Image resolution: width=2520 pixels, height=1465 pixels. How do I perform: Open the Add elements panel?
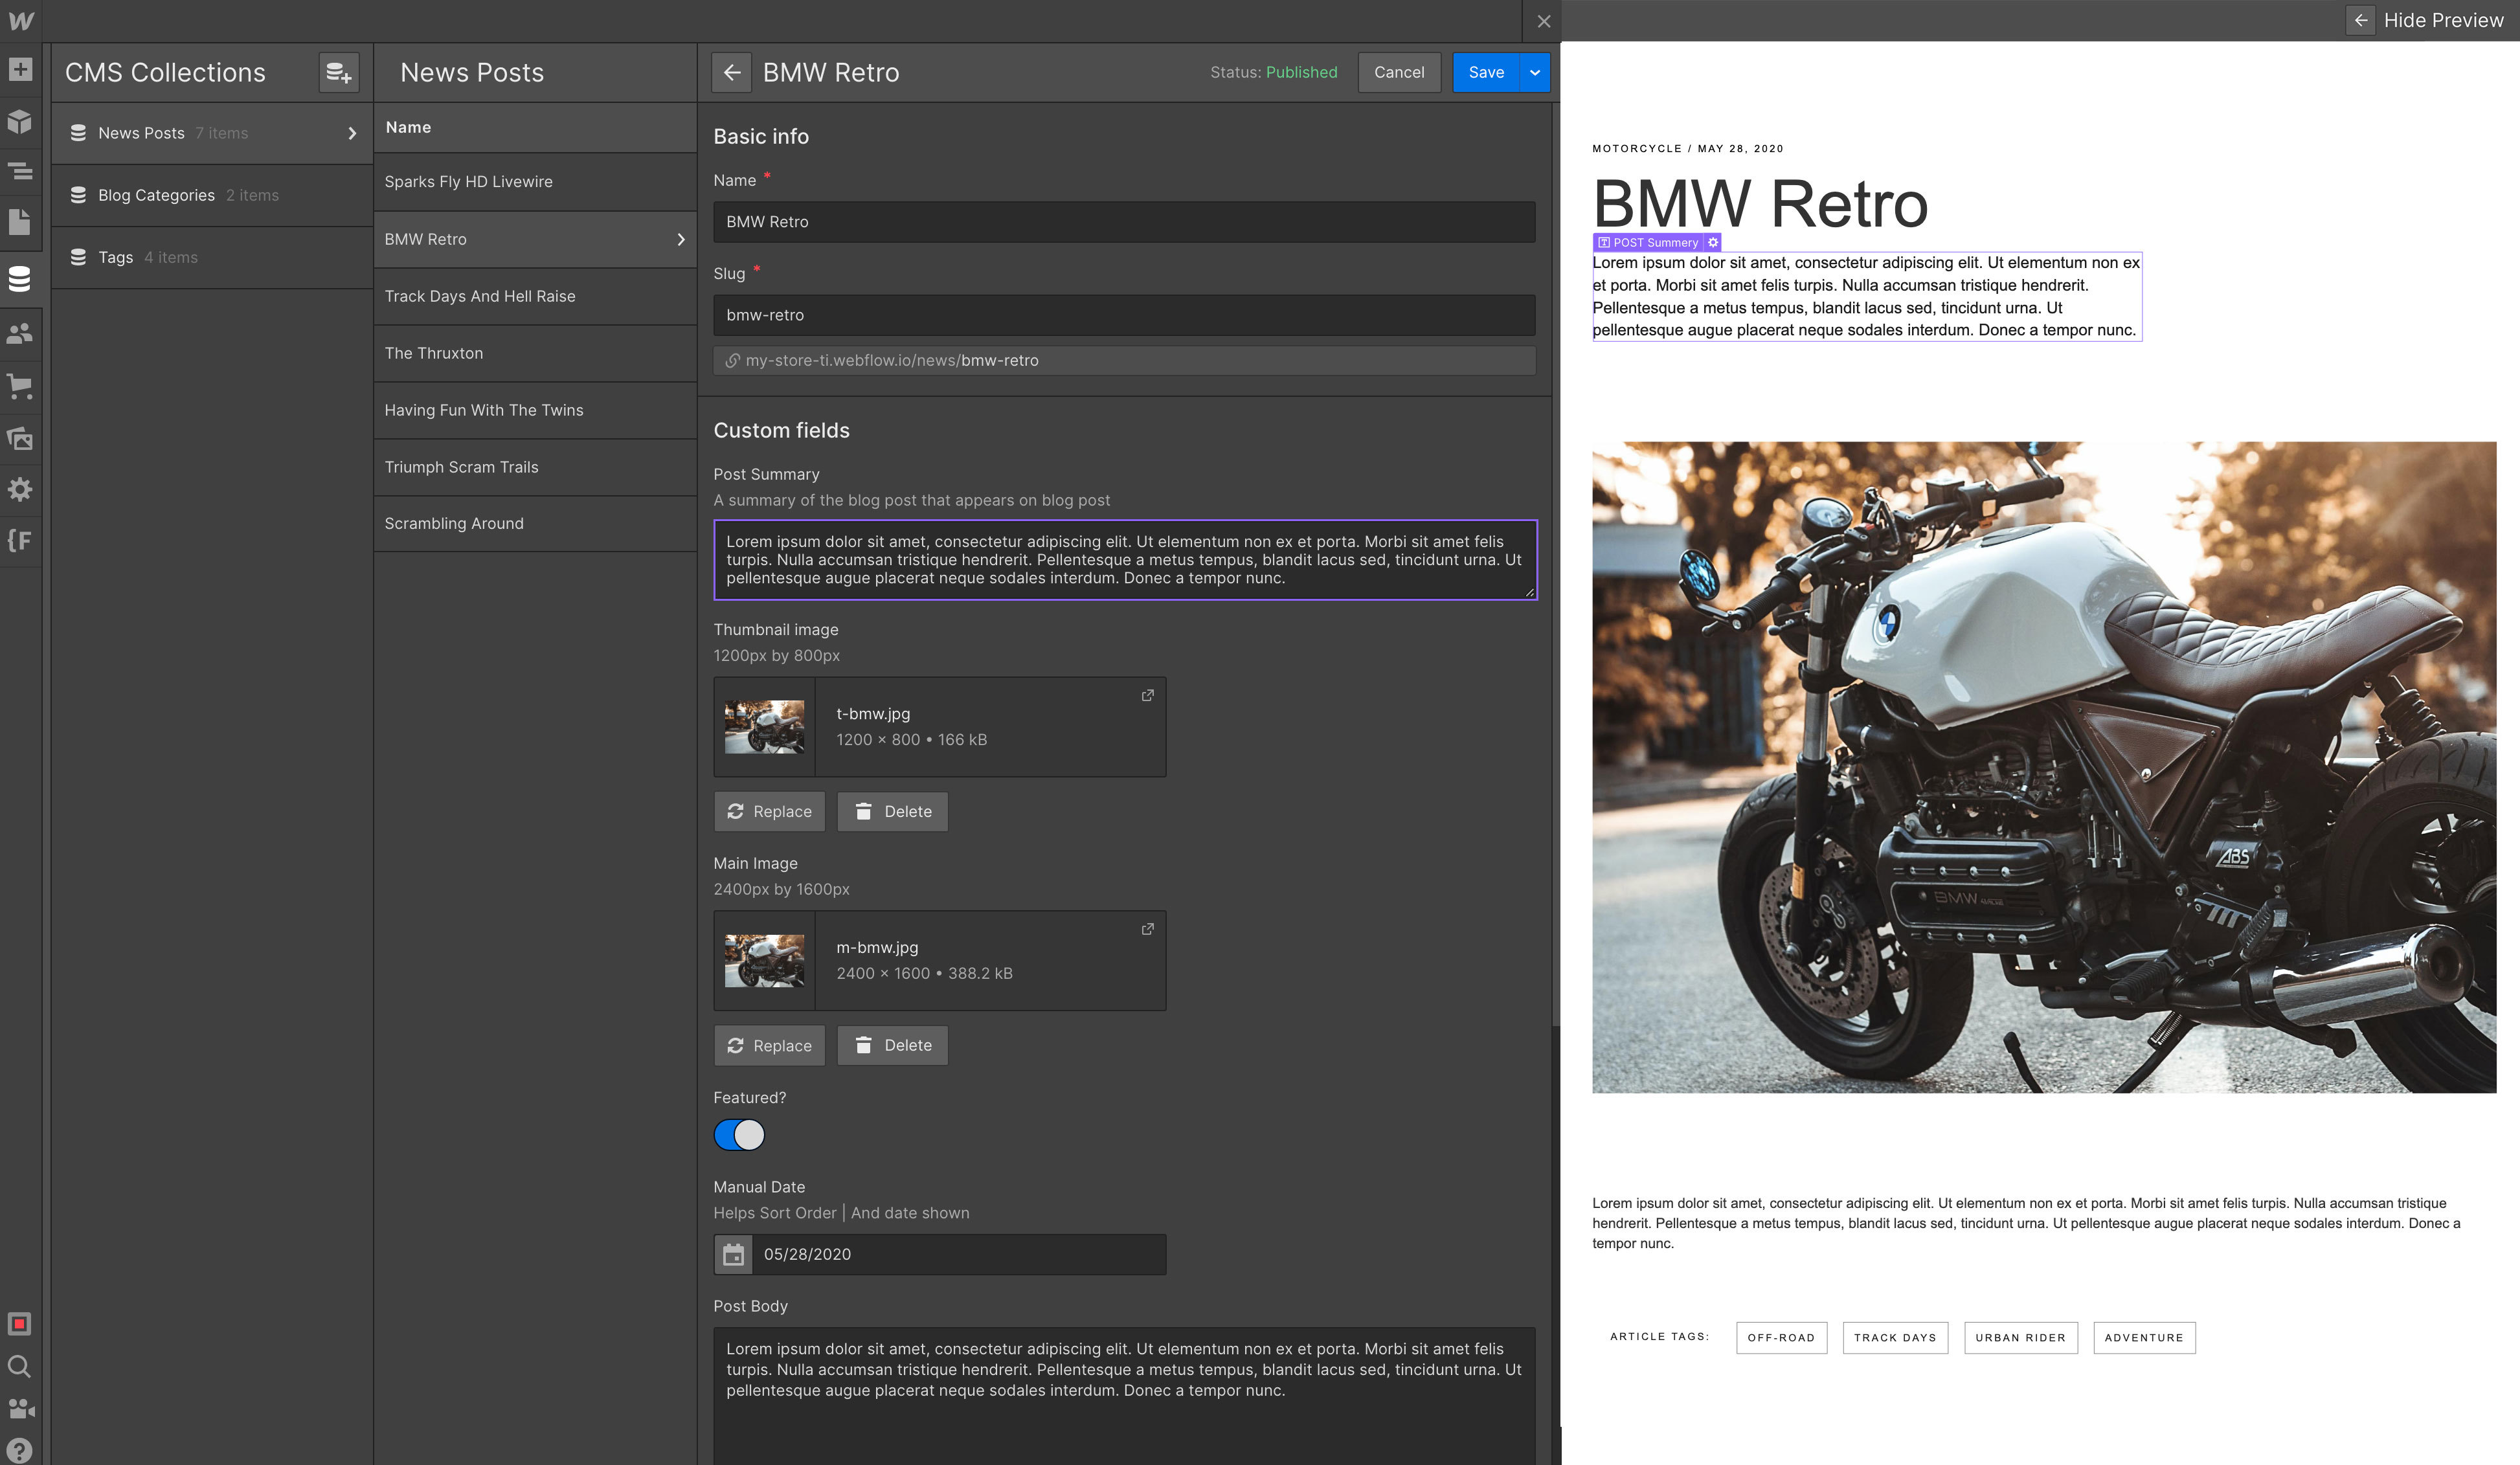(20, 69)
